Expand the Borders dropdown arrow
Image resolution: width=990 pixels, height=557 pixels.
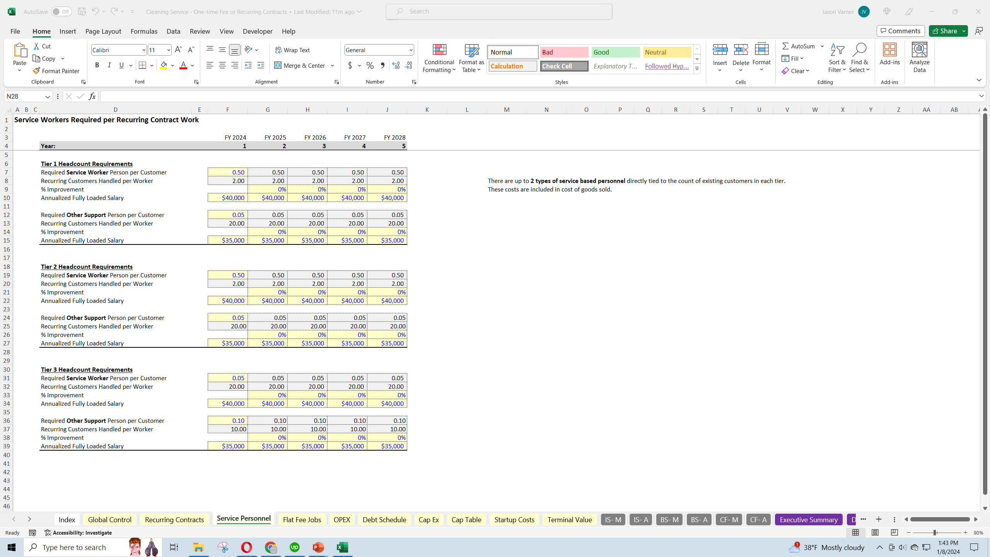pos(151,65)
